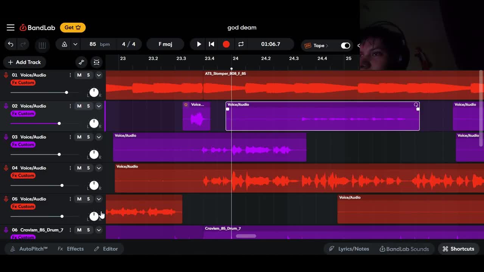
Task: Expand track 05 chevron
Action: [99, 199]
